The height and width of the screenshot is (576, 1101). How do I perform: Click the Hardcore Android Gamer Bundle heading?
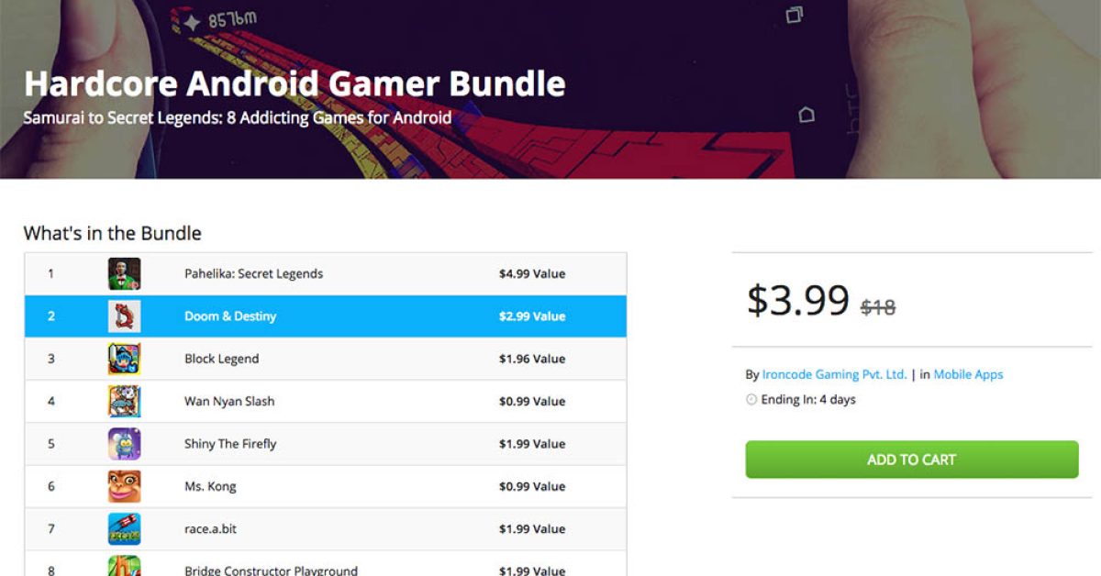pyautogui.click(x=295, y=83)
